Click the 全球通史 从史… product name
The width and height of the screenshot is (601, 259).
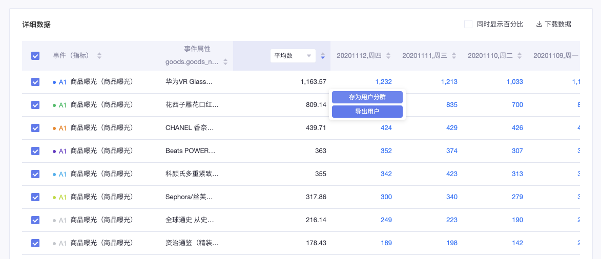click(x=190, y=220)
